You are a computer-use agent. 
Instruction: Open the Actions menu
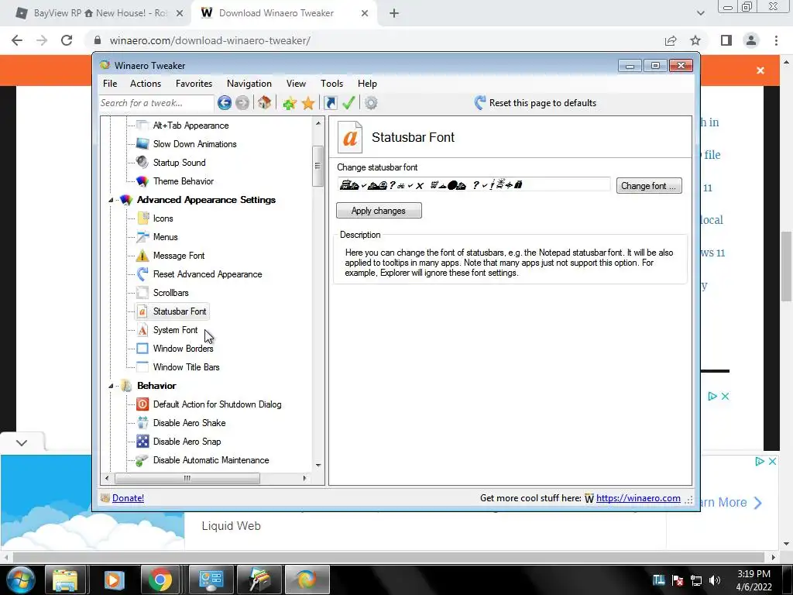(x=145, y=84)
